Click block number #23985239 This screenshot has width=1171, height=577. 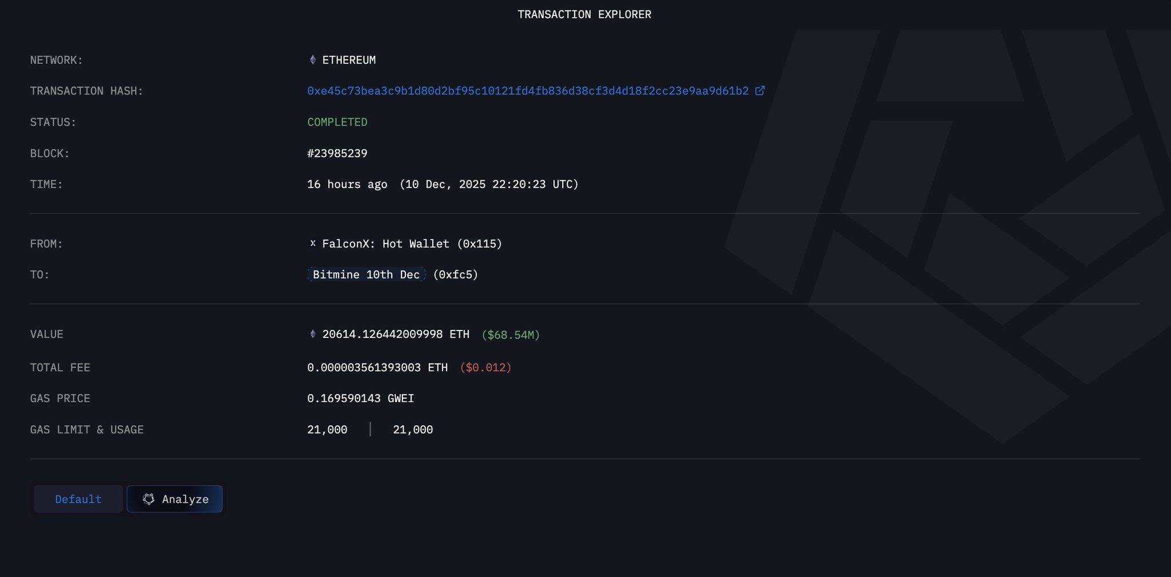[337, 153]
